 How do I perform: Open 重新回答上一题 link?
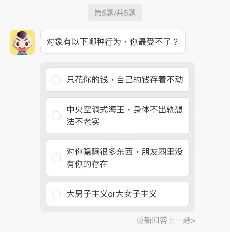(x=163, y=220)
